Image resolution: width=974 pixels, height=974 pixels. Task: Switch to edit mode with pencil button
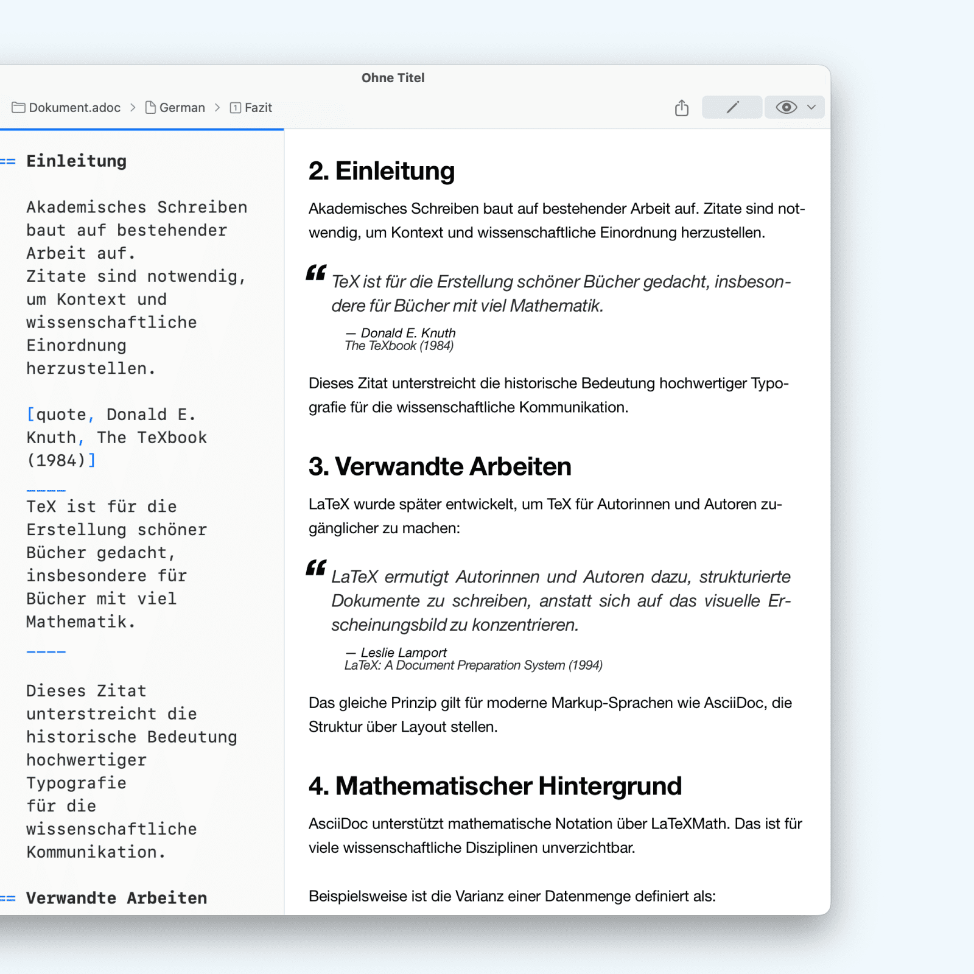click(732, 107)
